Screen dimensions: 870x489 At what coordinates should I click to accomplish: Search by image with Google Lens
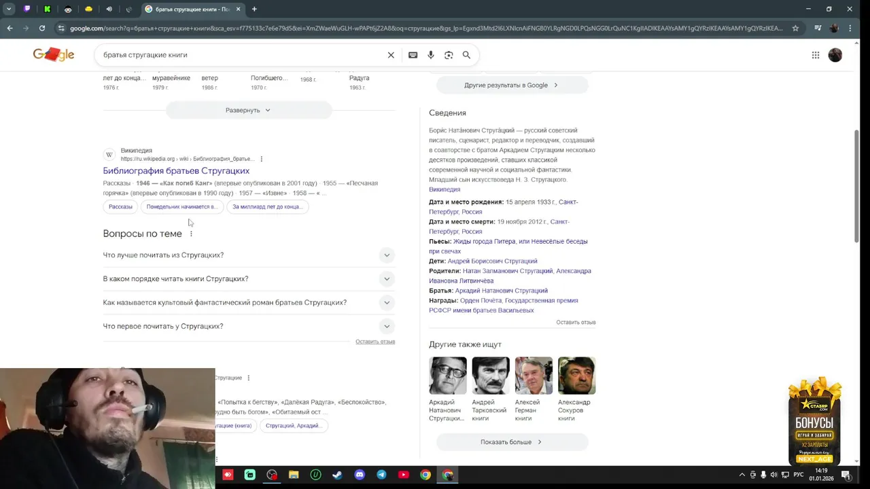click(449, 55)
